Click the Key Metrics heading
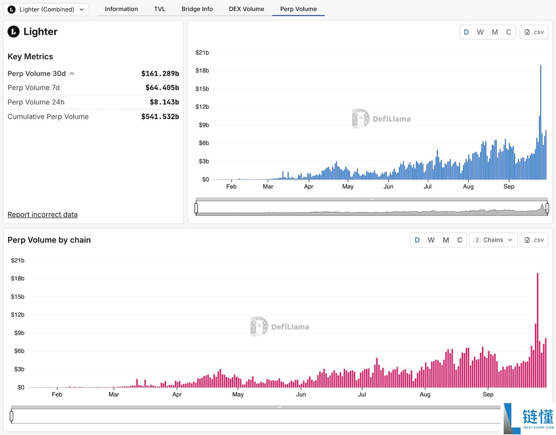Screen dimensions: 556x435 click(31, 56)
